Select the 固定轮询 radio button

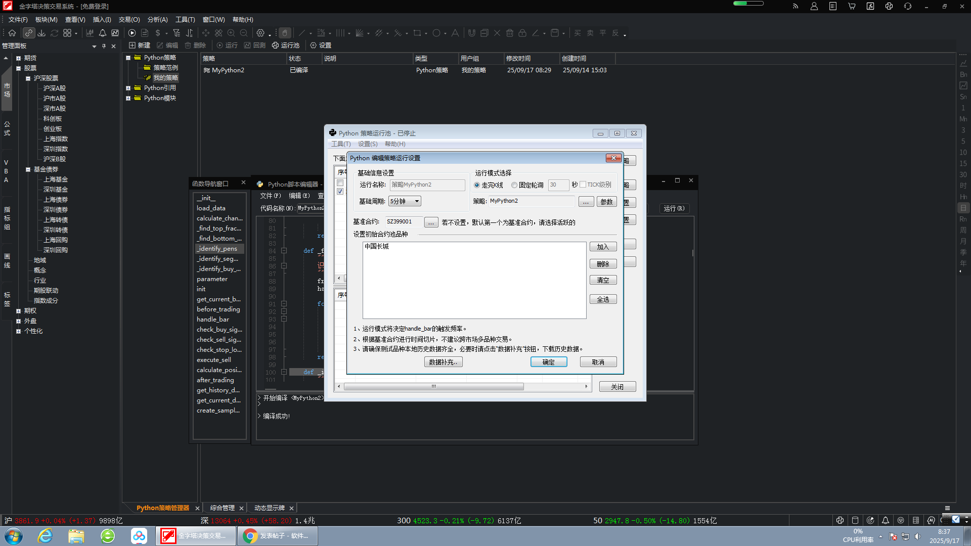point(514,185)
